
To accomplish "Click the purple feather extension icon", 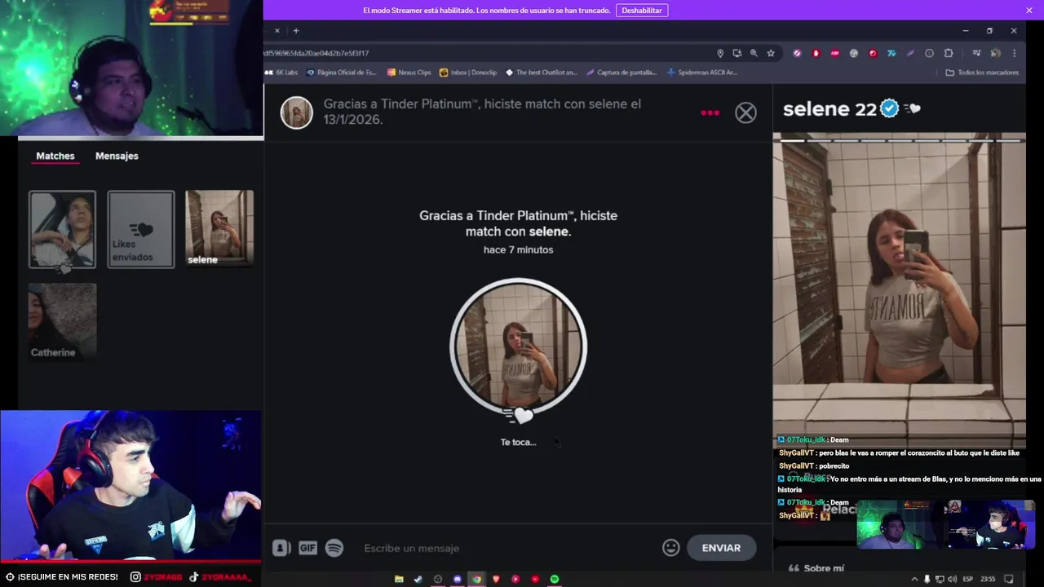I will click(910, 53).
